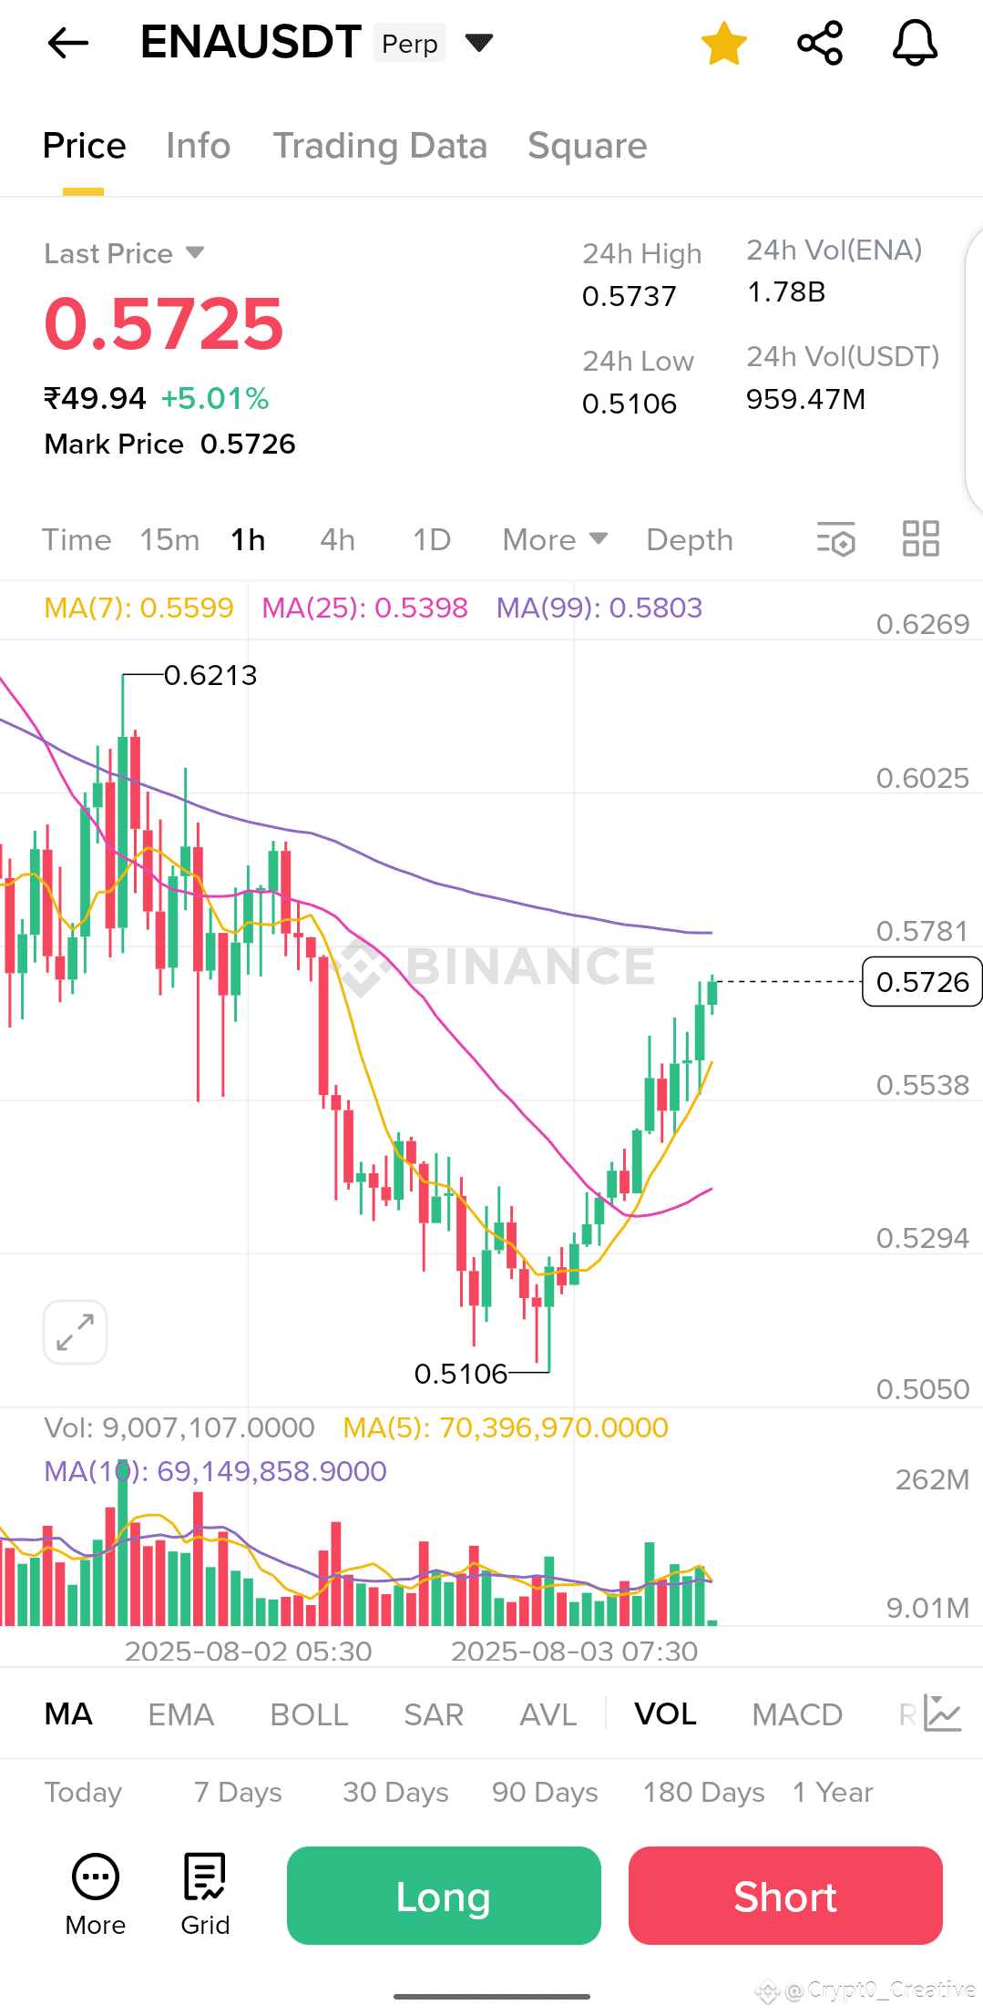Select the Today performance range
Screen dimensions: 983x2015
83,1792
